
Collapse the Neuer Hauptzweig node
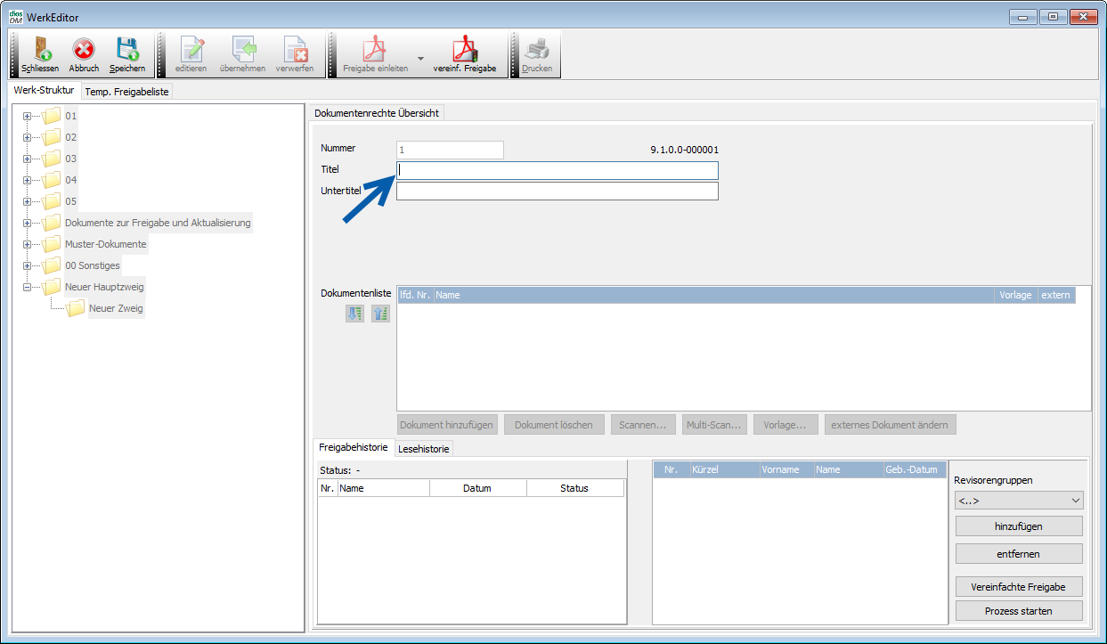27,287
